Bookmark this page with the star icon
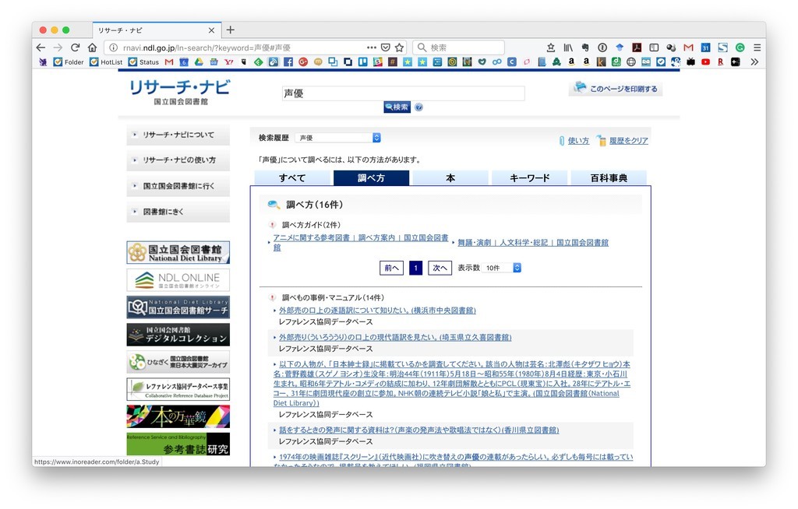Screen dimensions: 798x509 400,47
